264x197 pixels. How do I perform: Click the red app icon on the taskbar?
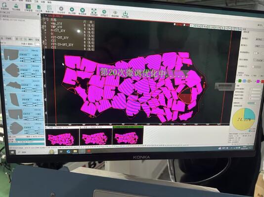[89, 151]
